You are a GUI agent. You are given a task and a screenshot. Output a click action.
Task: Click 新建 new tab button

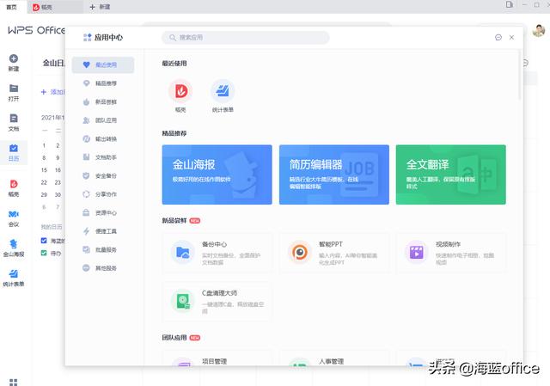[x=100, y=6]
